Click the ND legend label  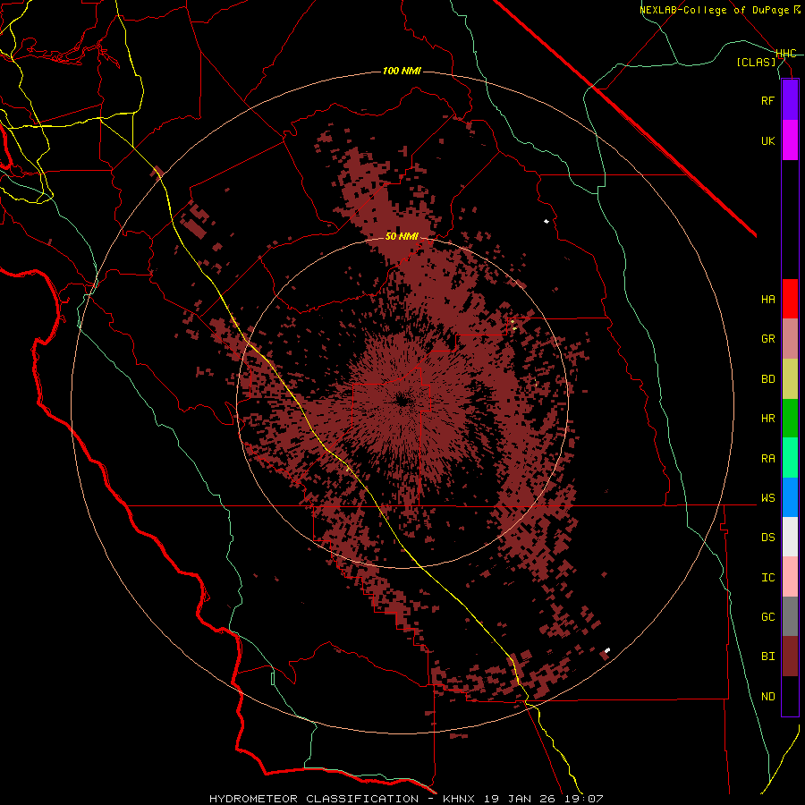(767, 697)
